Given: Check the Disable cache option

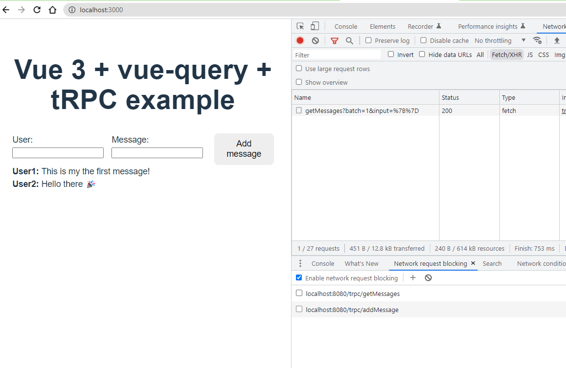Looking at the screenshot, I should tap(423, 40).
